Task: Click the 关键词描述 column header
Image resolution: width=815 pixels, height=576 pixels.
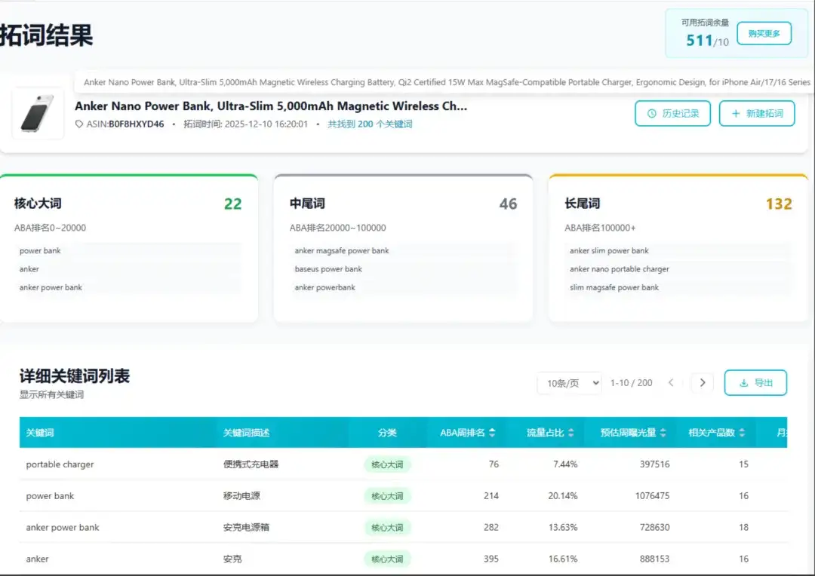Action: [246, 433]
